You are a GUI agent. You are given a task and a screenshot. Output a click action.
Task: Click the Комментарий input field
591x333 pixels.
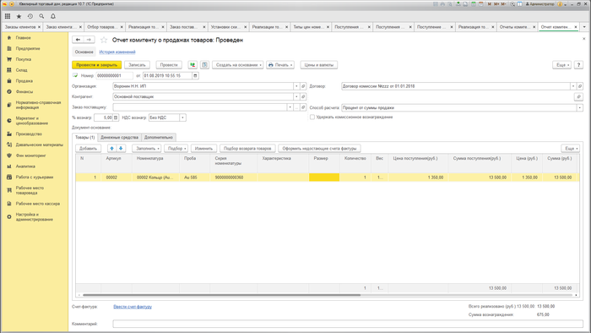(348, 324)
